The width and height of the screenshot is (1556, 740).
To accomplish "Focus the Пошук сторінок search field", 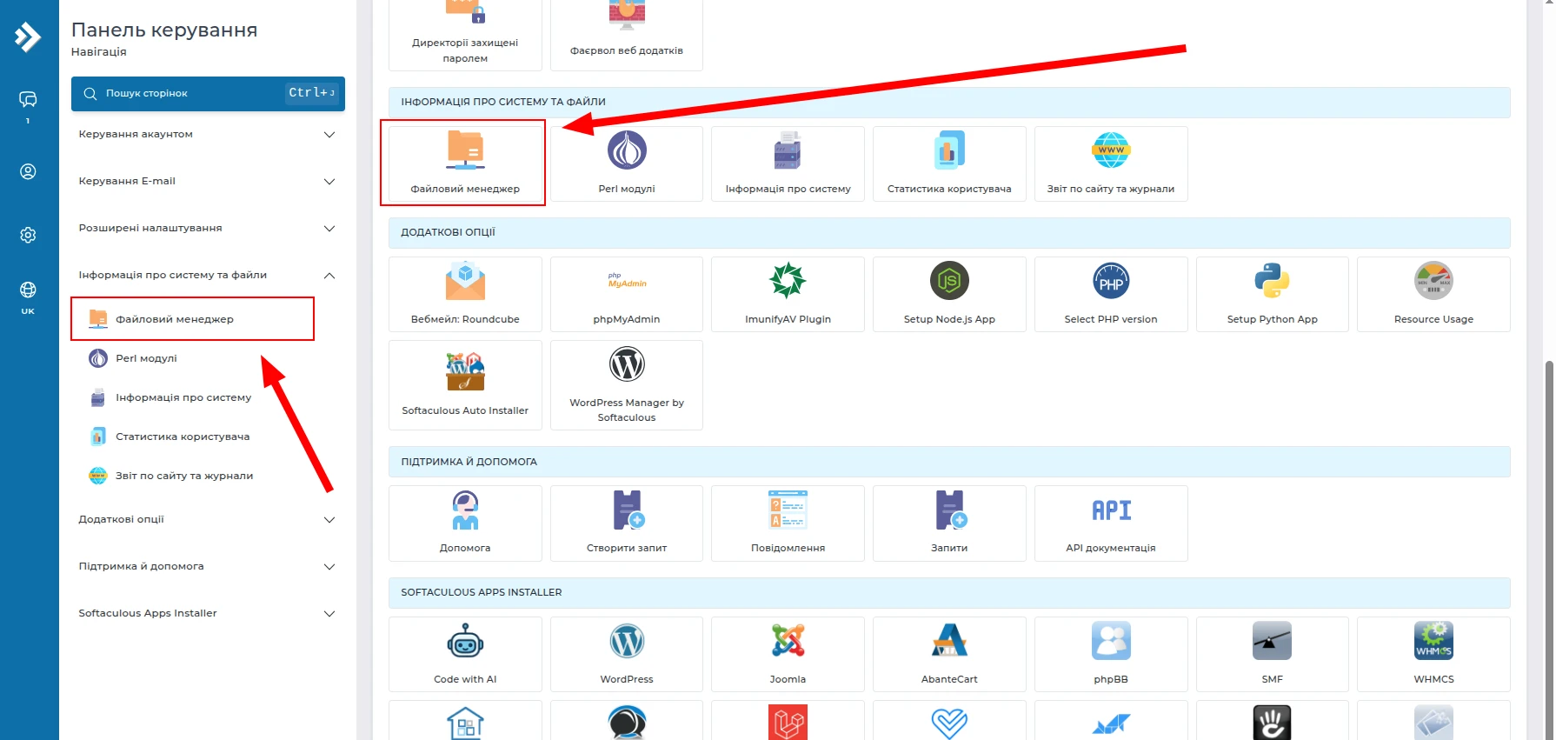I will pyautogui.click(x=208, y=93).
